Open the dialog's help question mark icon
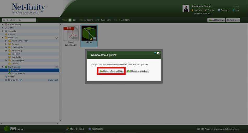This screenshot has height=133, width=248. point(155,53)
